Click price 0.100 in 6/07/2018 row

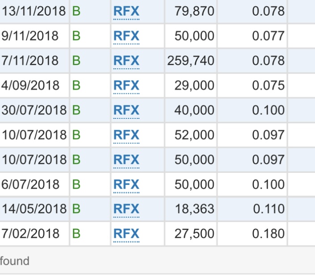pos(268,185)
